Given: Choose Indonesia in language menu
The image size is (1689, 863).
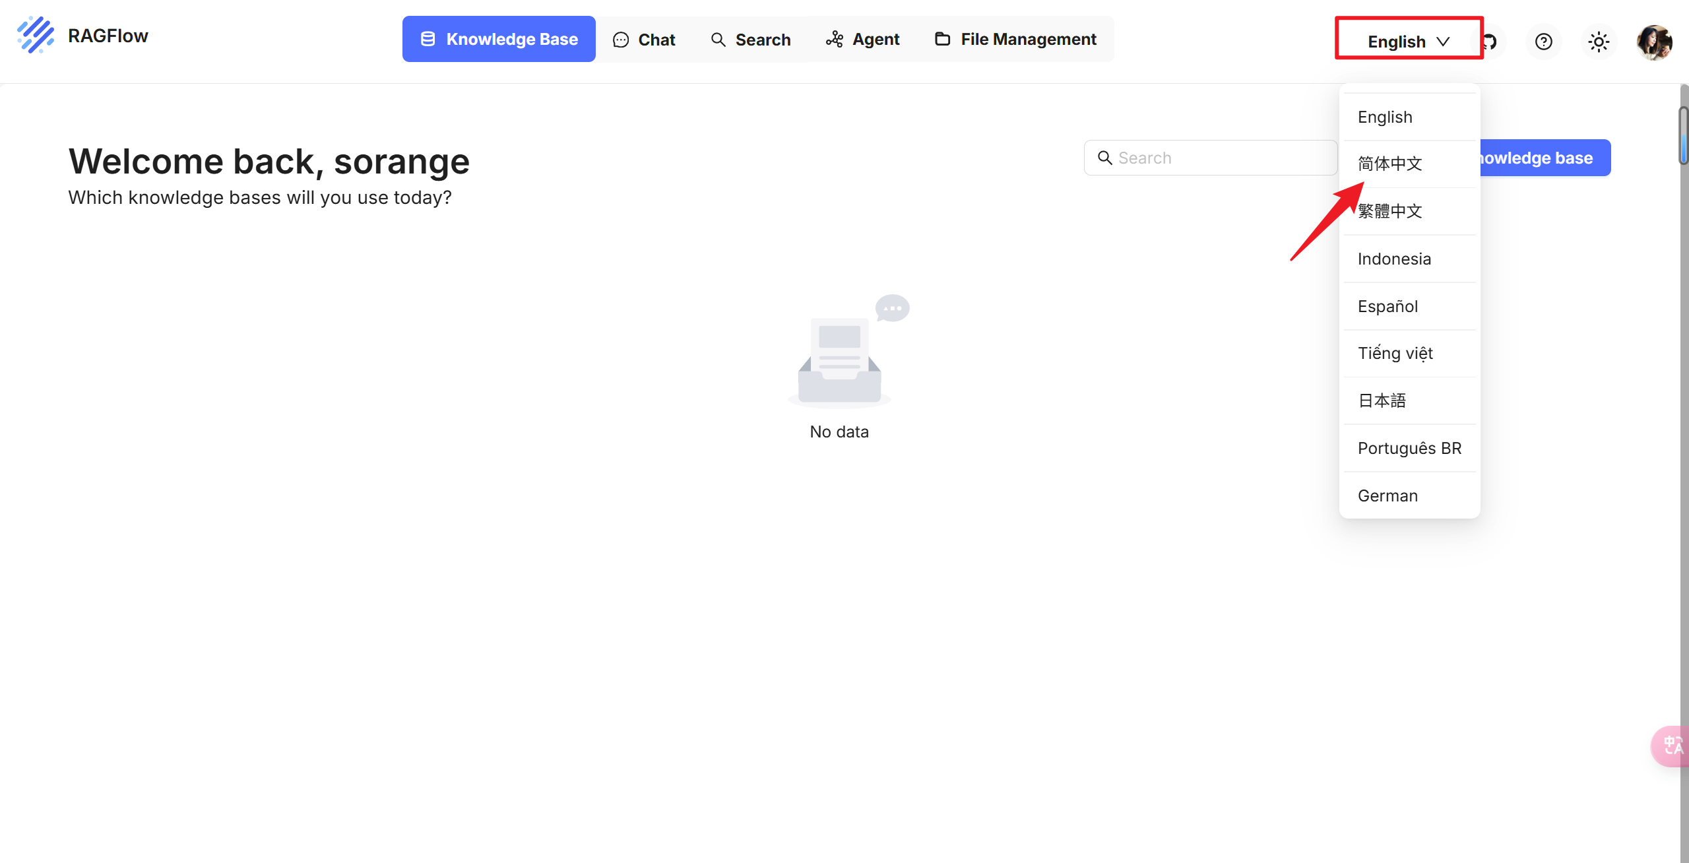Looking at the screenshot, I should click(x=1394, y=259).
